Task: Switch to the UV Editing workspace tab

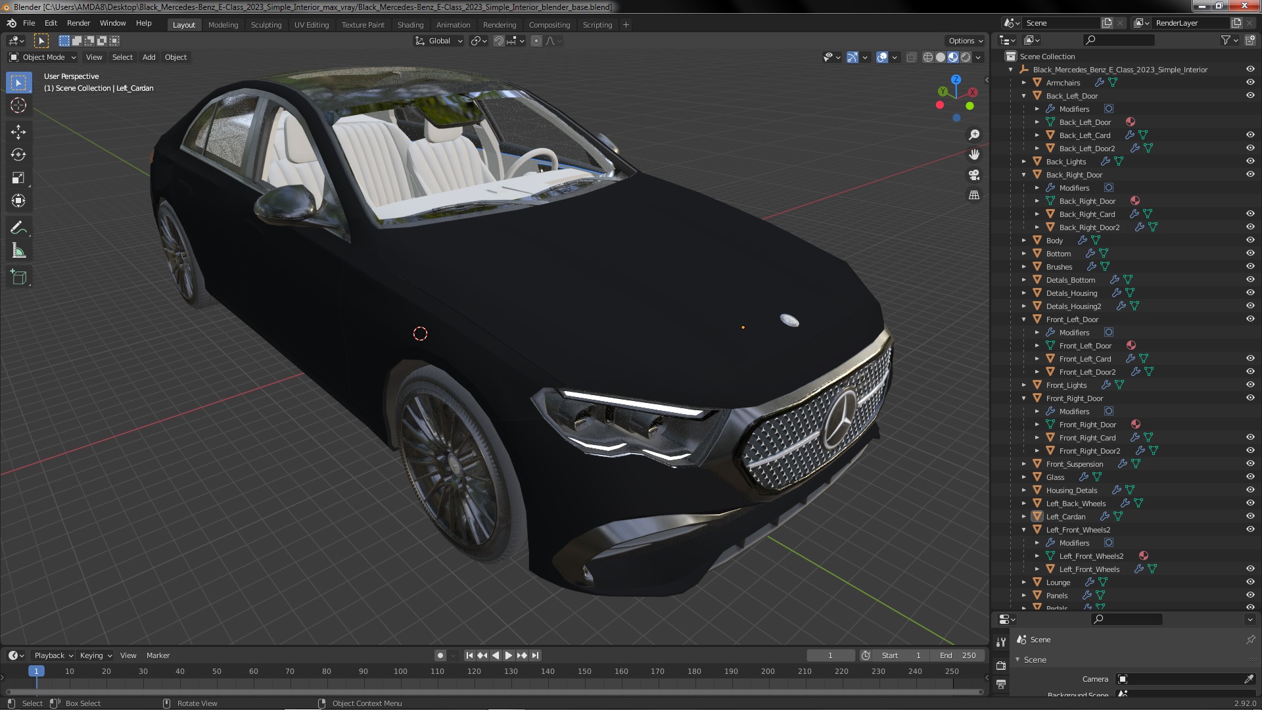Action: (312, 25)
